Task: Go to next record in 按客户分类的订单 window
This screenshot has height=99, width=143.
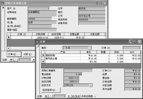Action: pyautogui.click(x=34, y=60)
